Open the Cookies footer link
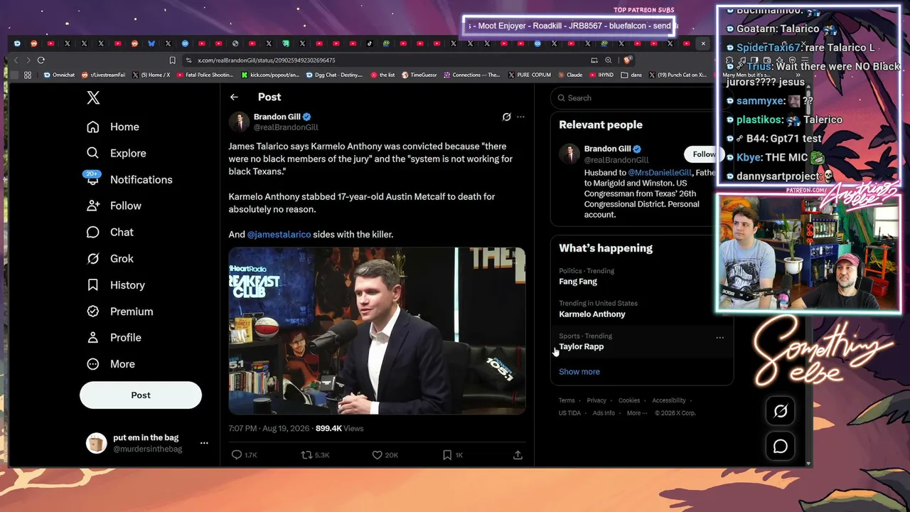 (629, 400)
